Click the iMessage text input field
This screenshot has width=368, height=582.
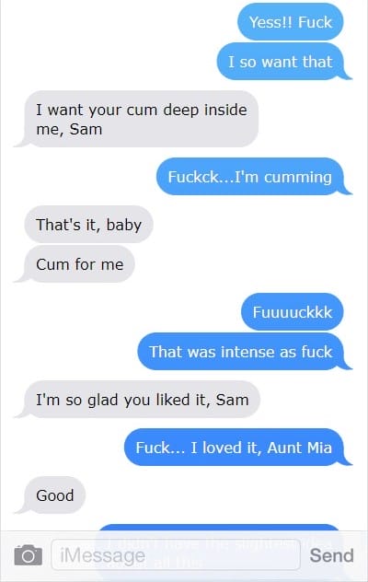coord(176,555)
